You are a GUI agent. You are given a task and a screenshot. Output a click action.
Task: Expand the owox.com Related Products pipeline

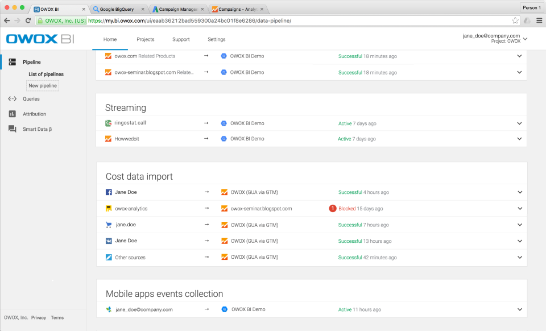[519, 56]
